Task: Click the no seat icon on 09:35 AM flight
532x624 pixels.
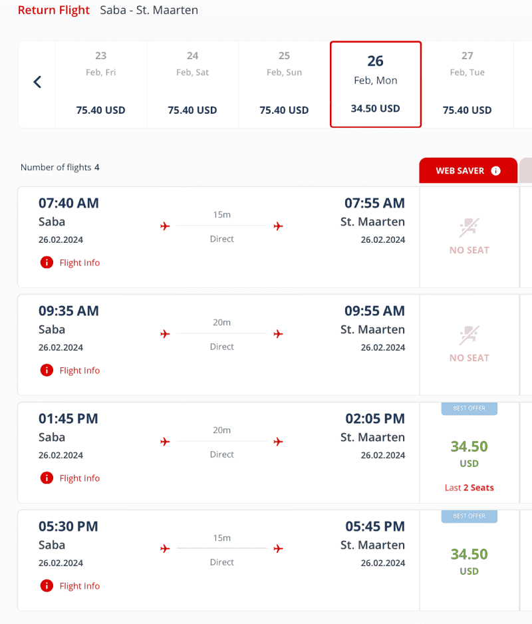Action: point(469,335)
